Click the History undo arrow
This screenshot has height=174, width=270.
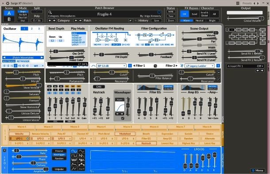131,20
